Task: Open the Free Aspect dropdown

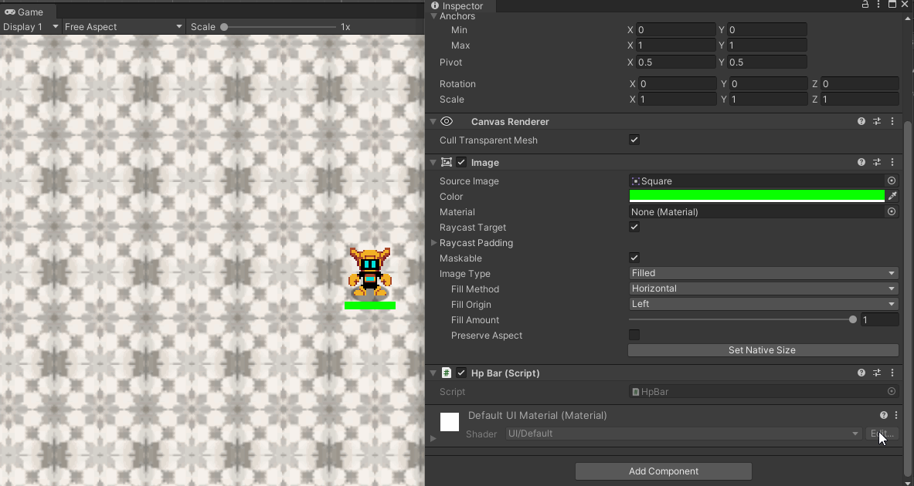Action: 124,27
